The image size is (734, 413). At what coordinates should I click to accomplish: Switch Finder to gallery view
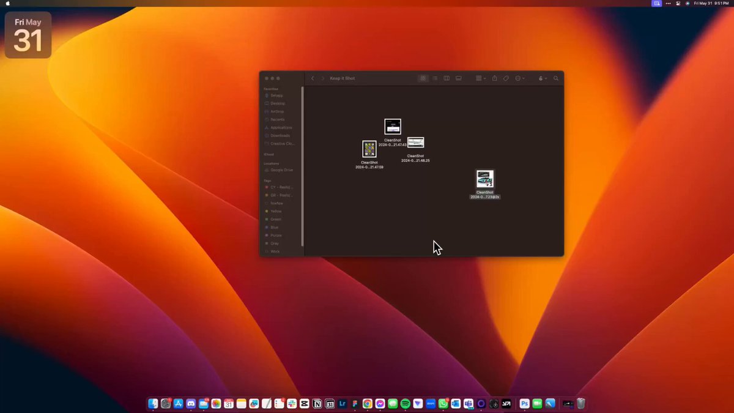pyautogui.click(x=458, y=78)
